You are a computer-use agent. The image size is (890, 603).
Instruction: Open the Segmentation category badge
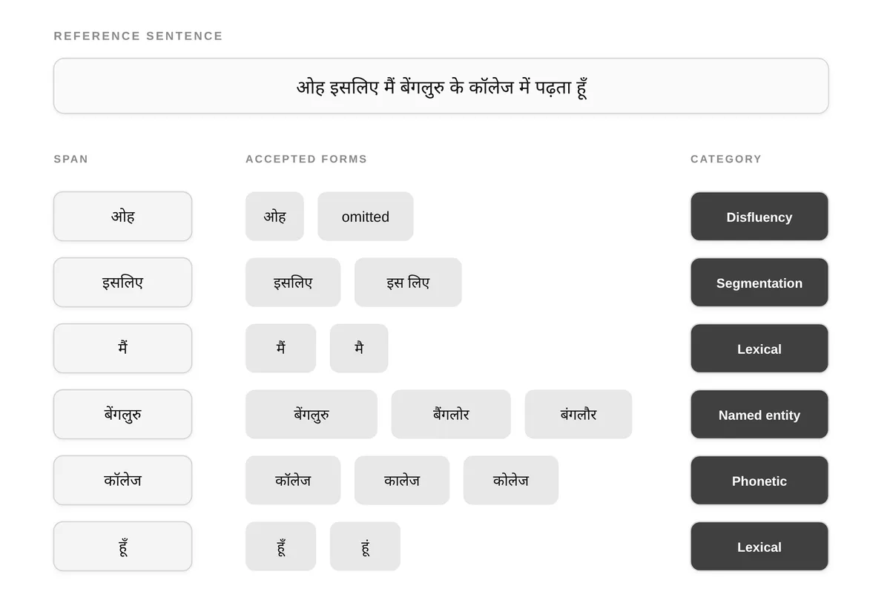[x=759, y=283]
